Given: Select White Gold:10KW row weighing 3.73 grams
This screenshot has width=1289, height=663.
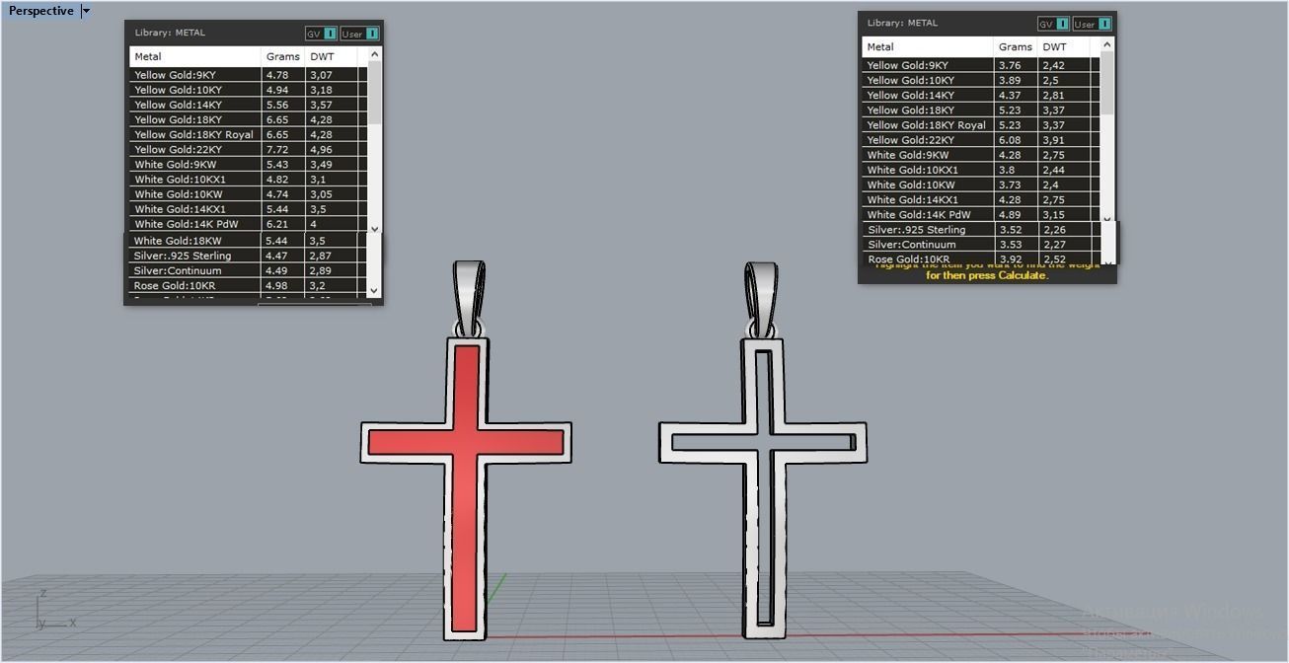Looking at the screenshot, I should [x=980, y=184].
